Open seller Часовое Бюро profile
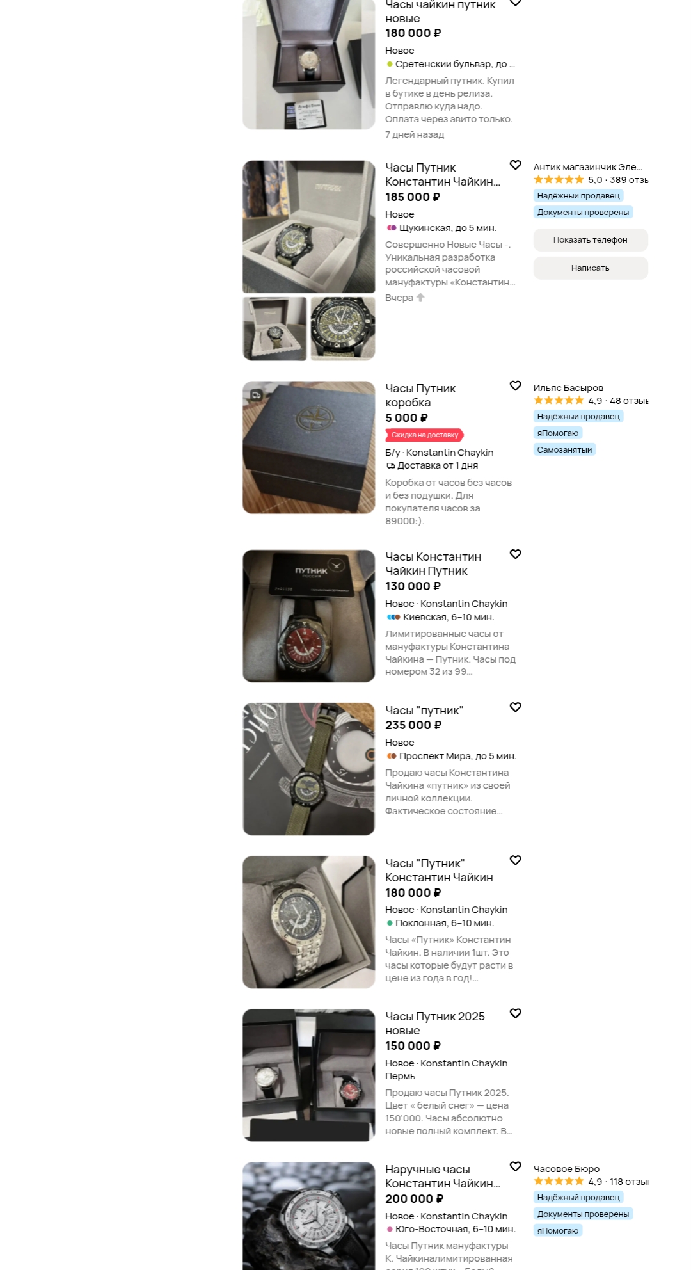Viewport: 691px width, 1270px height. (x=566, y=1169)
